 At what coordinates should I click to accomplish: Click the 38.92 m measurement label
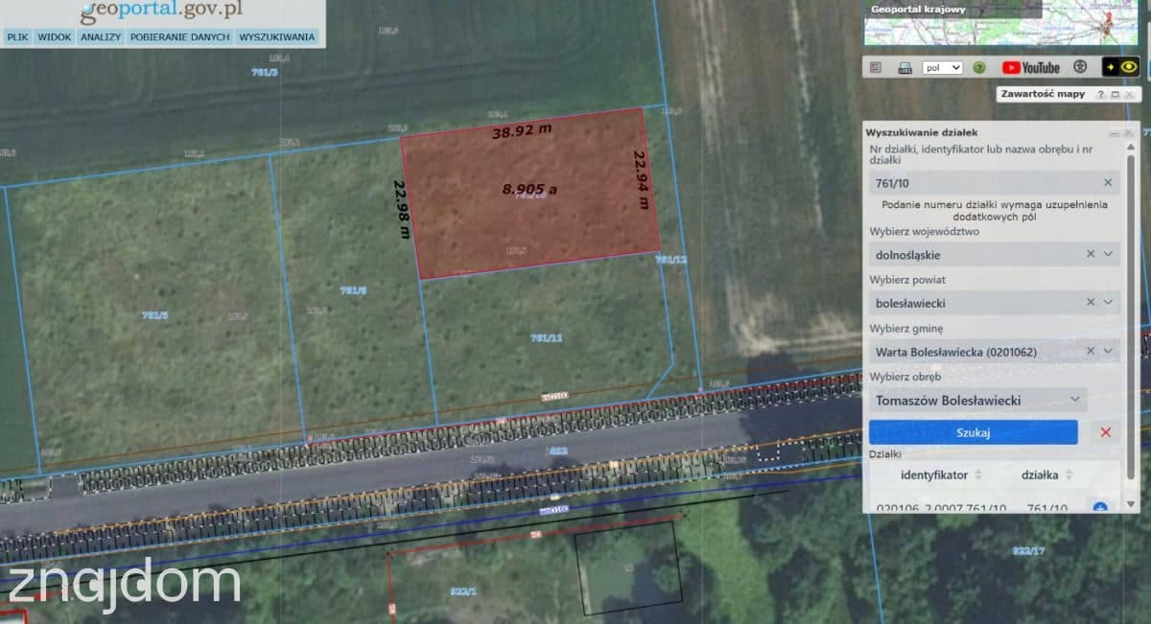pos(522,130)
